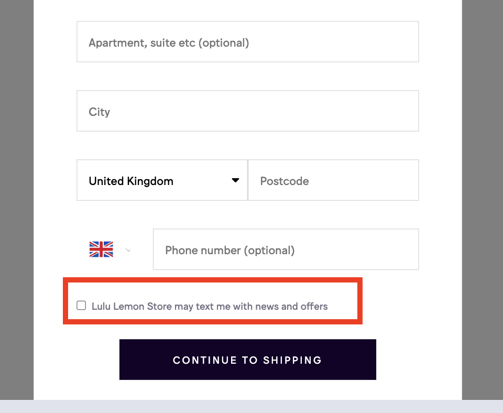Enable the text news and offers checkbox
Image resolution: width=503 pixels, height=413 pixels.
tap(81, 306)
